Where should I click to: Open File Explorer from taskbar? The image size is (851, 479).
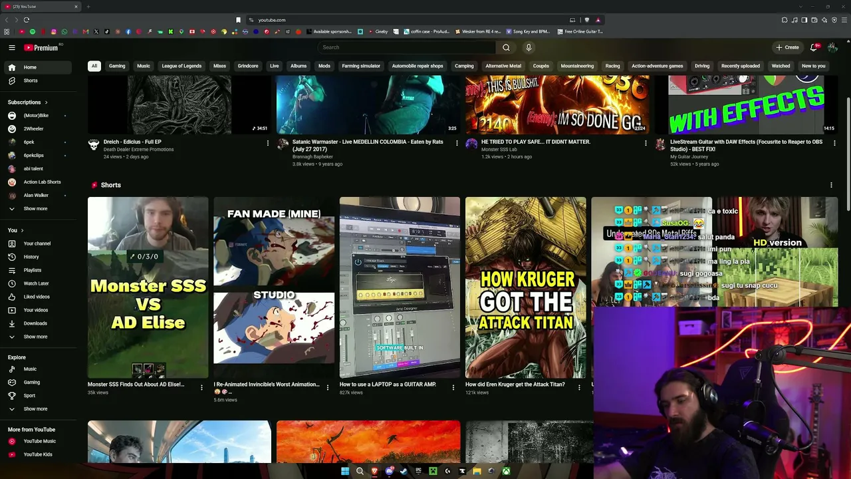(x=477, y=472)
